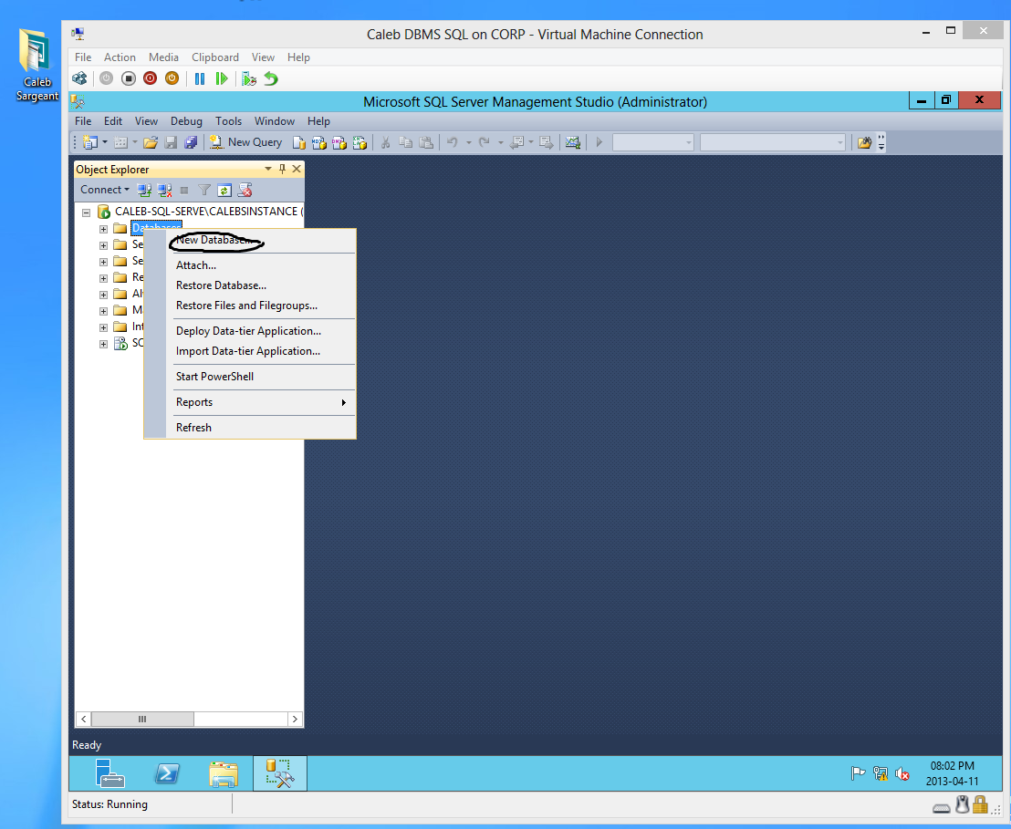Open an Analysis Services MDX Query

coord(318,142)
